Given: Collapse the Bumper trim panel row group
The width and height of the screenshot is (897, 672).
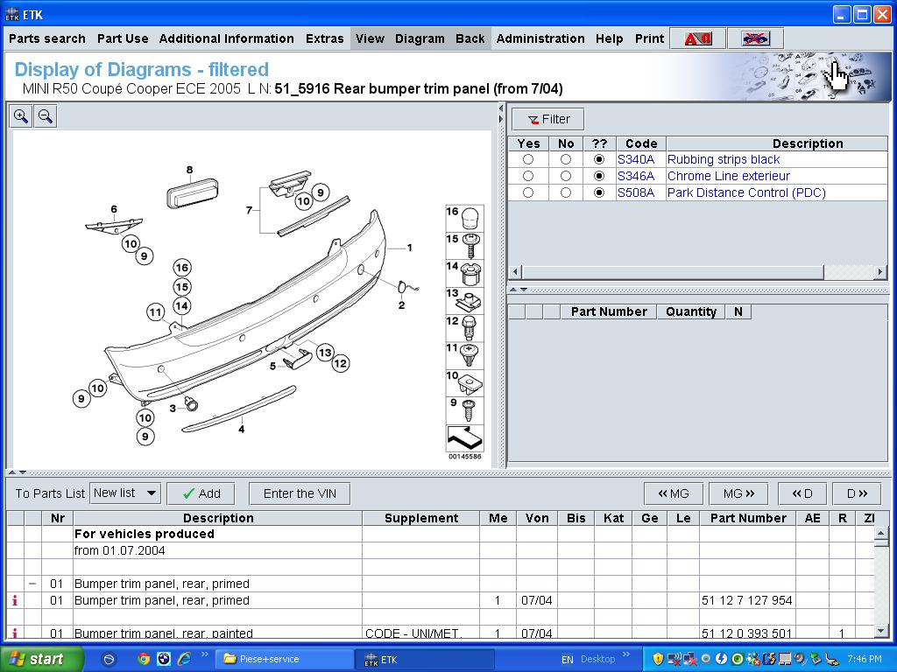Looking at the screenshot, I should tap(32, 584).
